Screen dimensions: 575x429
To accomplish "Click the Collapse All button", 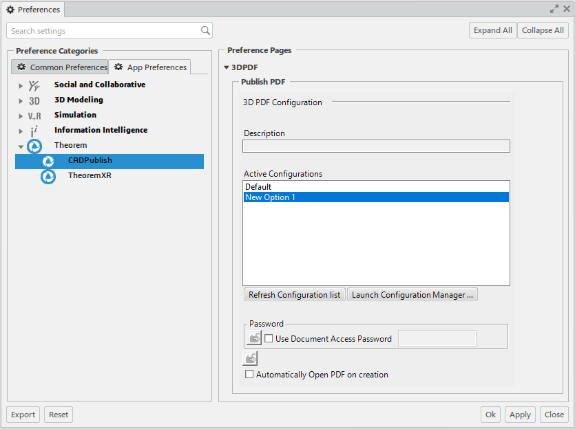I will [543, 30].
